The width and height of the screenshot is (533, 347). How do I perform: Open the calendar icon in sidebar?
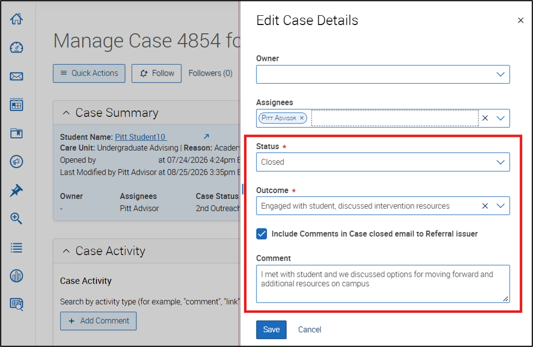pyautogui.click(x=16, y=104)
